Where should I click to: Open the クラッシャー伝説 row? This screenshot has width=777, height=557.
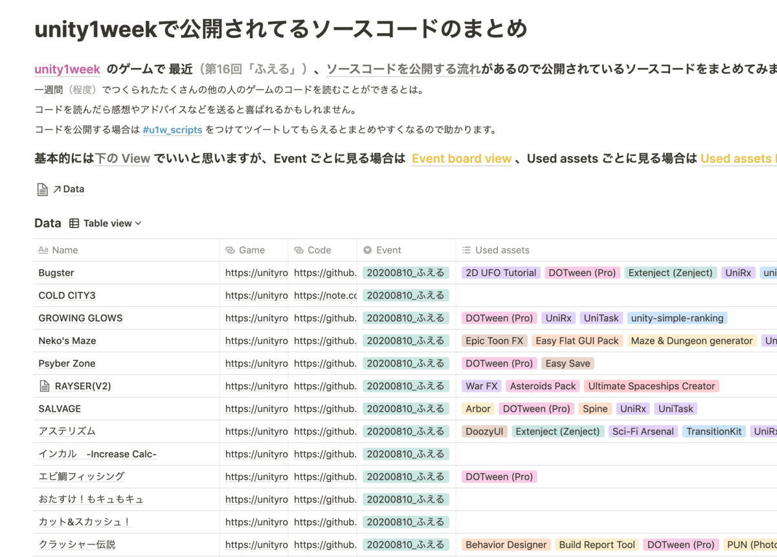pos(76,545)
